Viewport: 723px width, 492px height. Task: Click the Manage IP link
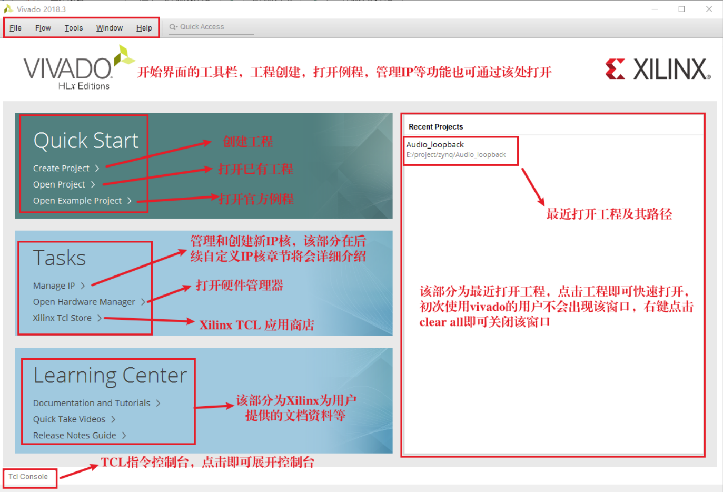pos(54,286)
